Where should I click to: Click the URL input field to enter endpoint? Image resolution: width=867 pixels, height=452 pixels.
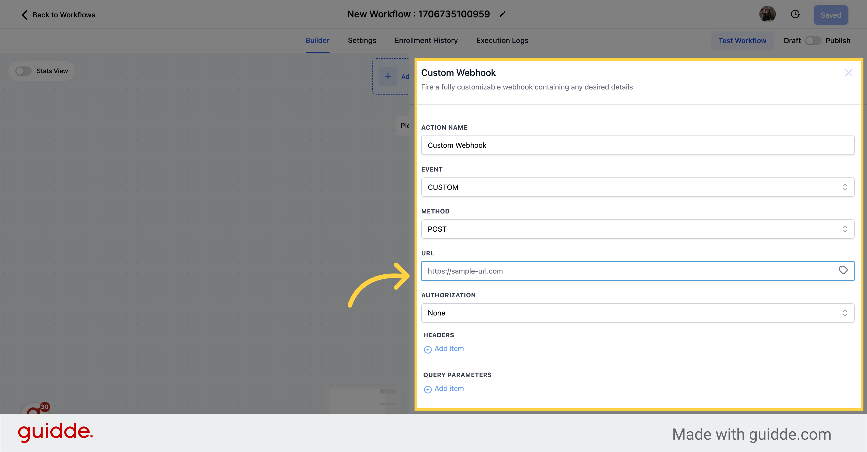[x=638, y=271]
